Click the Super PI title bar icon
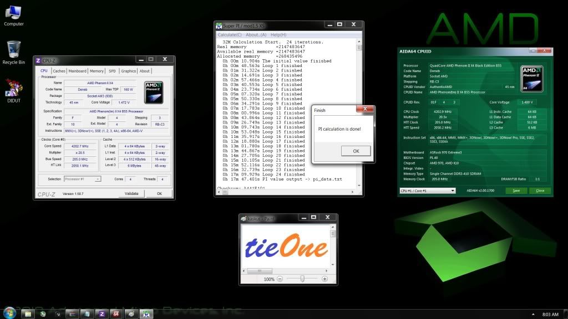568x319 pixels. pyautogui.click(x=219, y=25)
